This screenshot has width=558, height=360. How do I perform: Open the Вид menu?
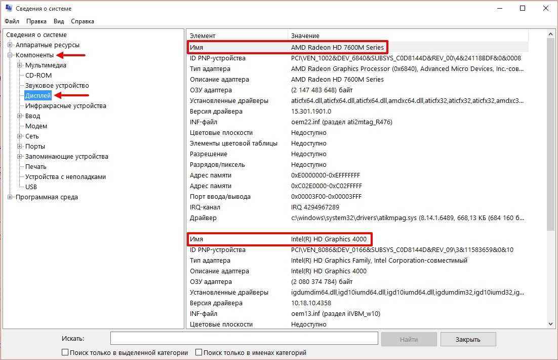click(x=59, y=21)
